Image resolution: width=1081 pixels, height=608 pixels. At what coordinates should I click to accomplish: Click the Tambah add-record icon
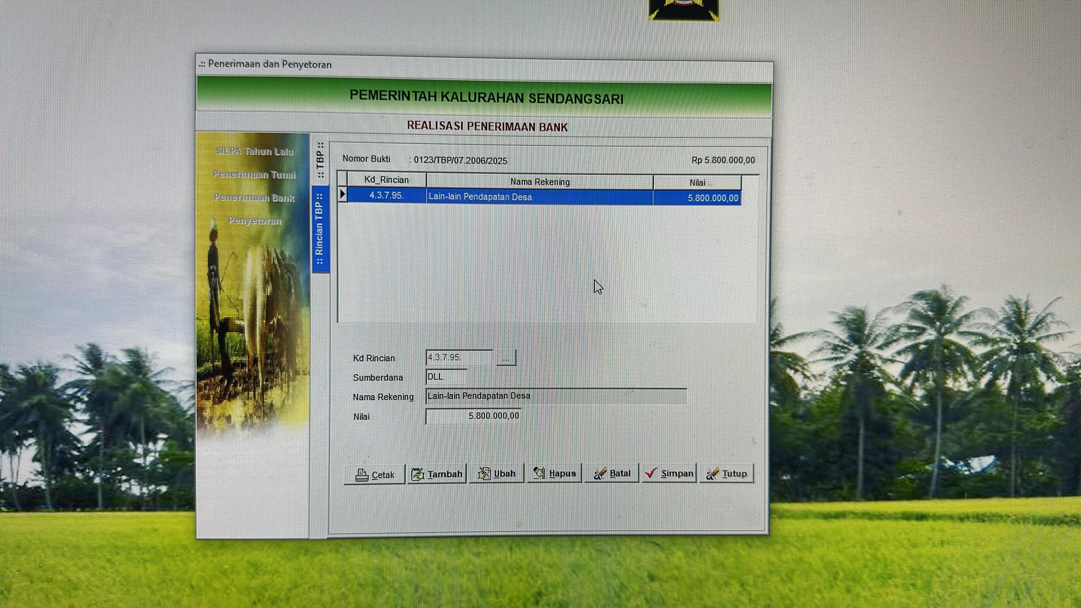pyautogui.click(x=417, y=474)
